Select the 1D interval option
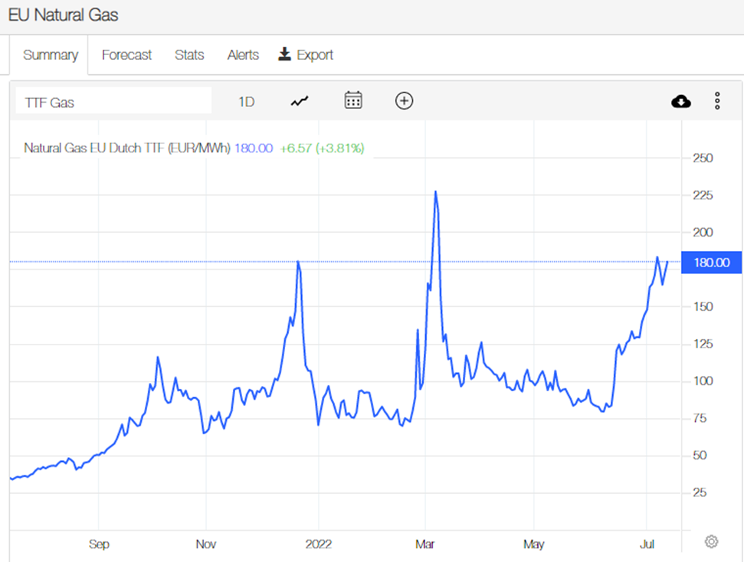This screenshot has height=562, width=744. click(246, 102)
